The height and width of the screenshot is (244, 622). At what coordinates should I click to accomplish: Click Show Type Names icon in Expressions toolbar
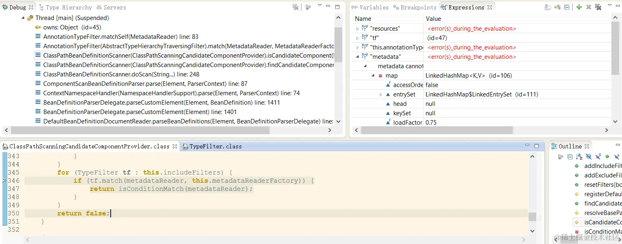tap(548, 7)
